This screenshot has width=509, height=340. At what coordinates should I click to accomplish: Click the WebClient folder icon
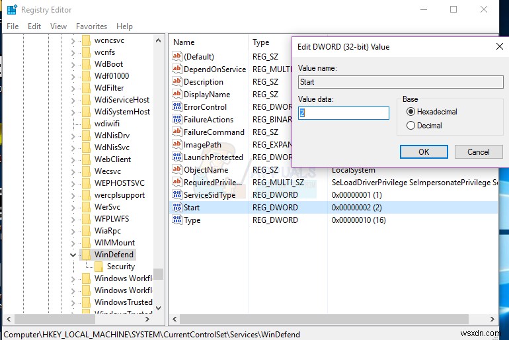pos(87,159)
